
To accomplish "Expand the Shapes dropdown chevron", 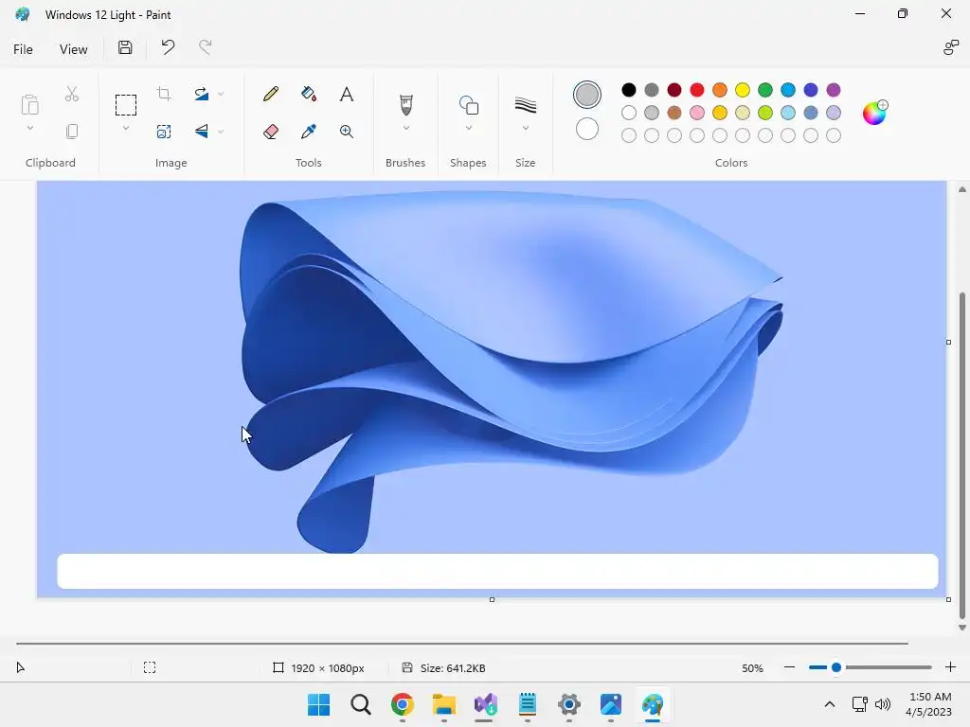I will click(x=468, y=128).
